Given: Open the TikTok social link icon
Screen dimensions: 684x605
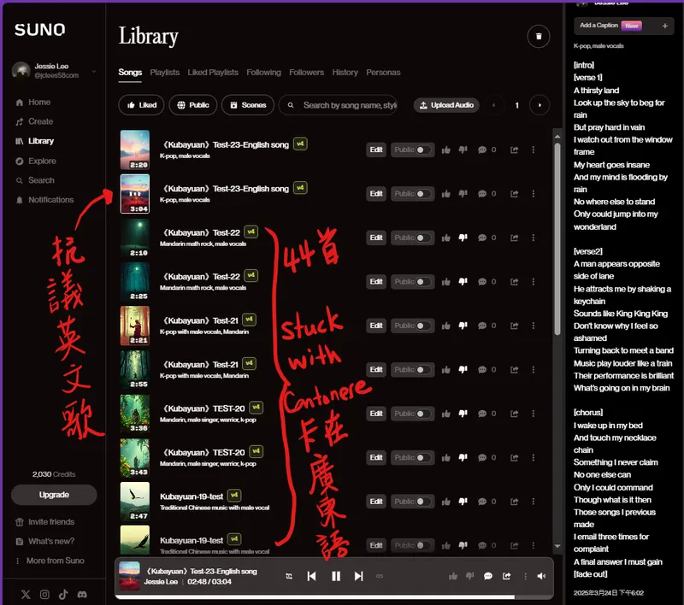Looking at the screenshot, I should point(63,595).
